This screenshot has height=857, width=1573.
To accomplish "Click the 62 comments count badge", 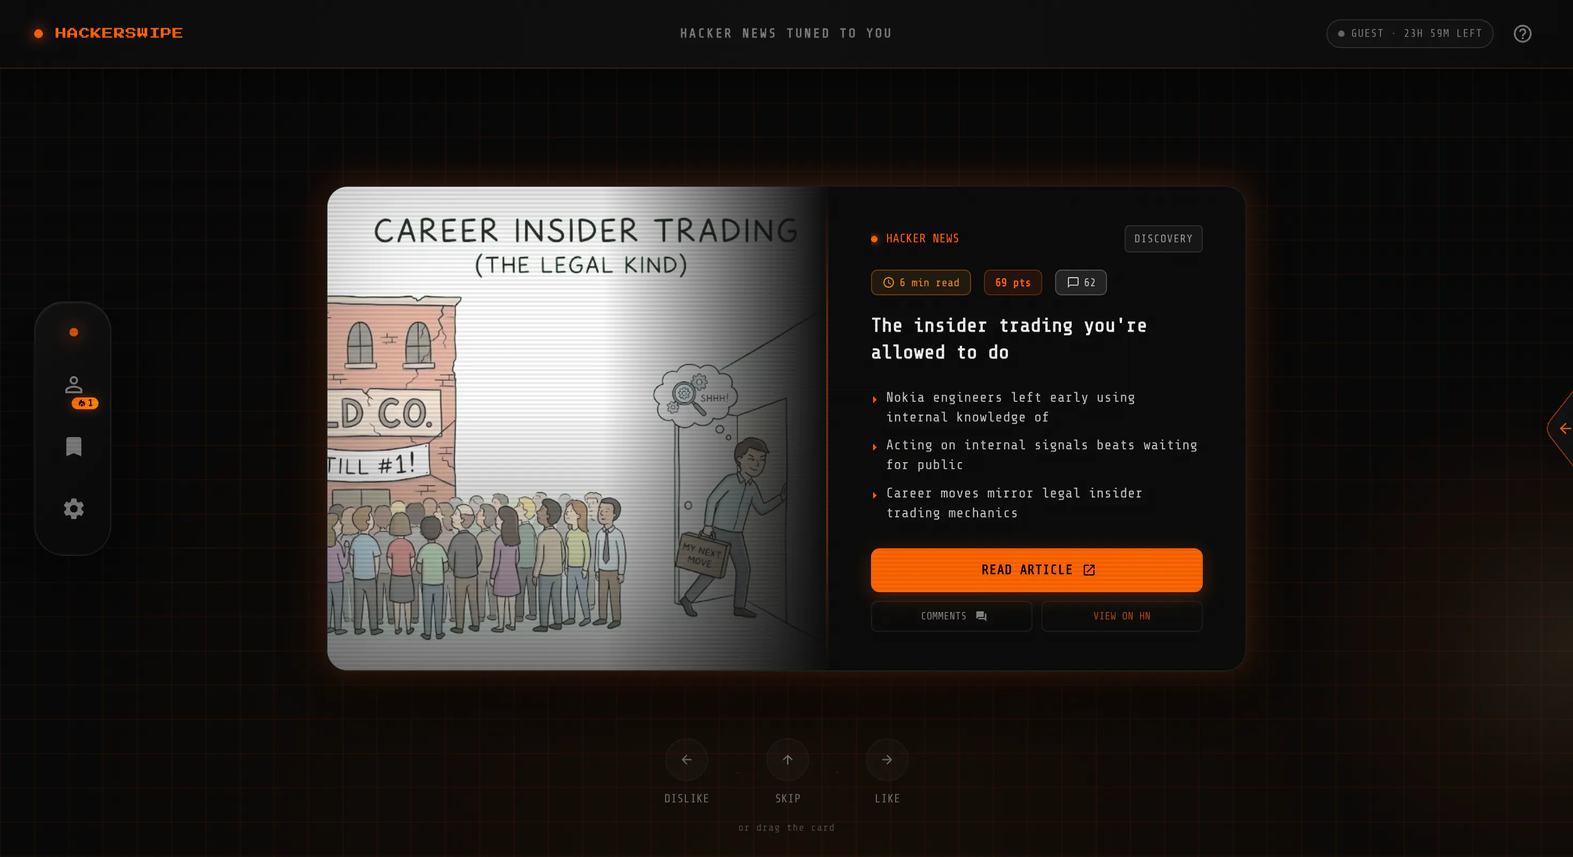I will pyautogui.click(x=1080, y=282).
